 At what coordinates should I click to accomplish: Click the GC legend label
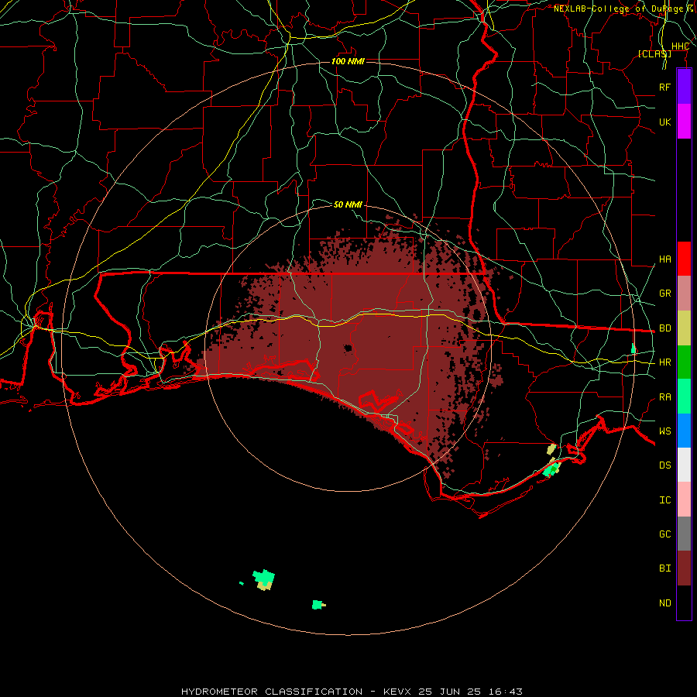664,534
